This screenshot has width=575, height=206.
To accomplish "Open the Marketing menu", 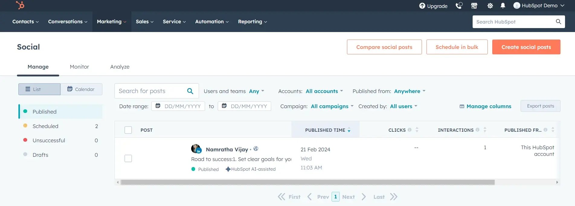I will 112,22.
